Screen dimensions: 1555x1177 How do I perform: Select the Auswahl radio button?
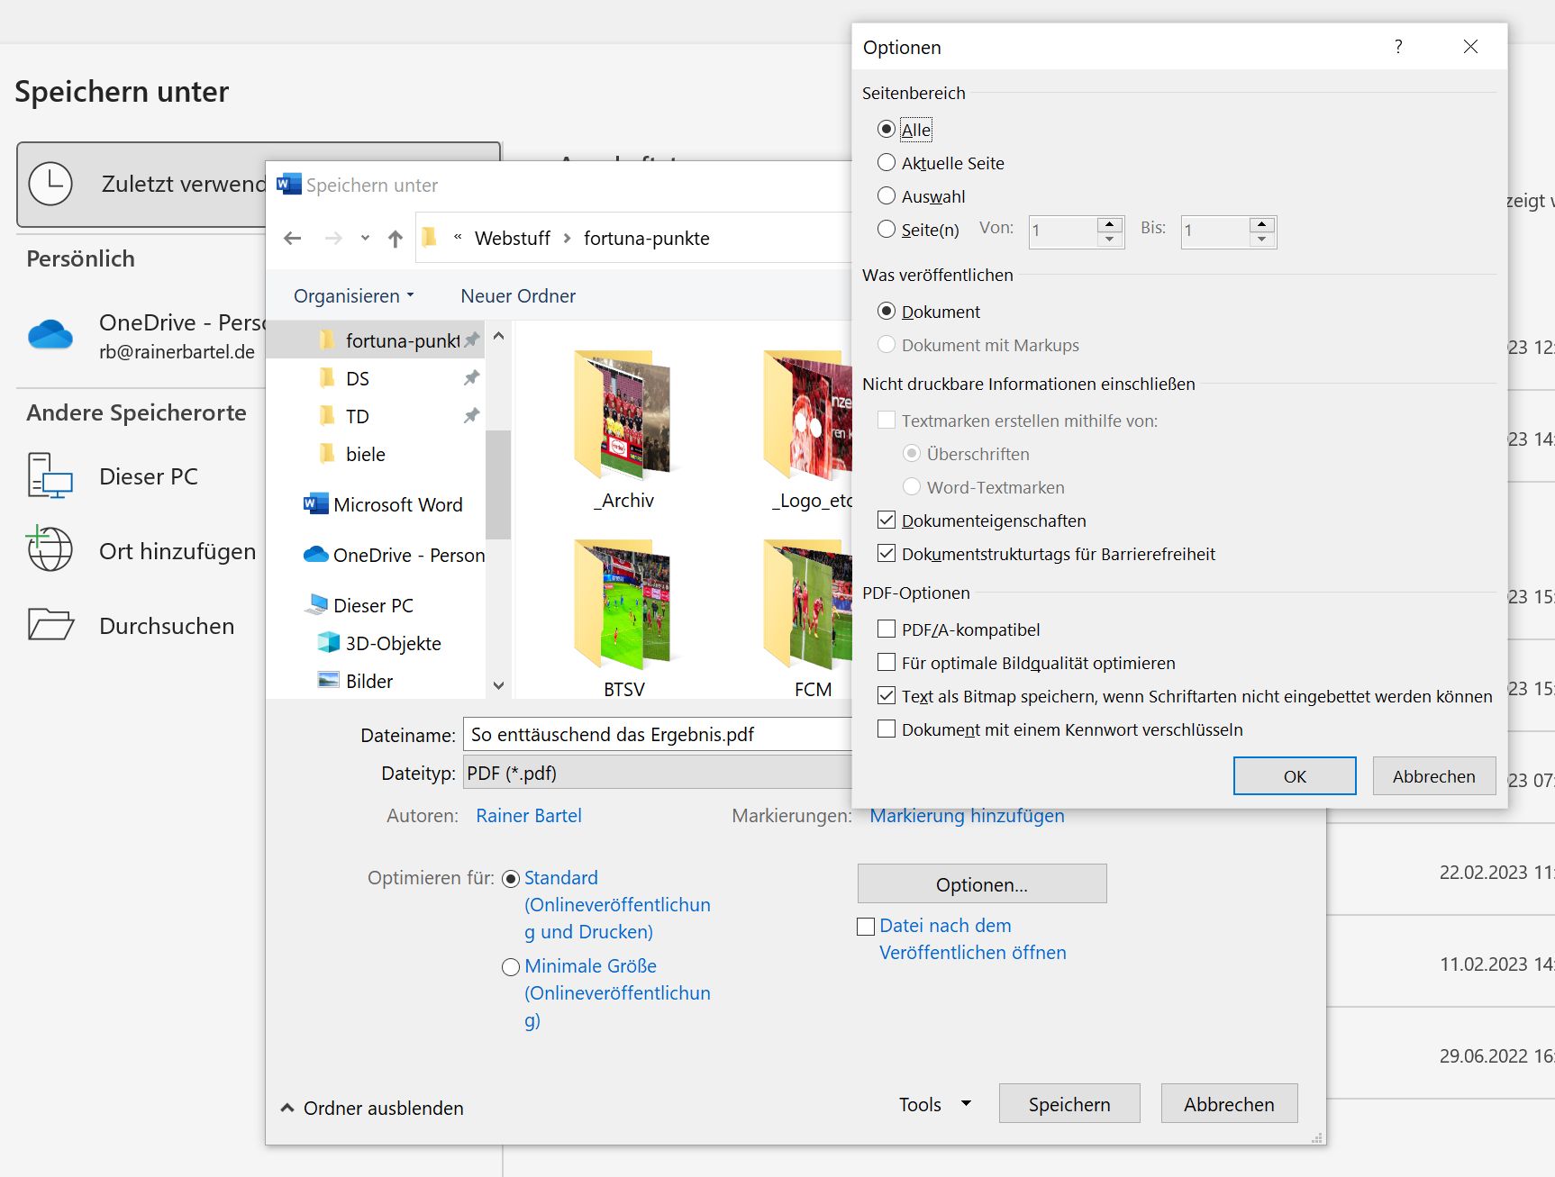click(887, 195)
